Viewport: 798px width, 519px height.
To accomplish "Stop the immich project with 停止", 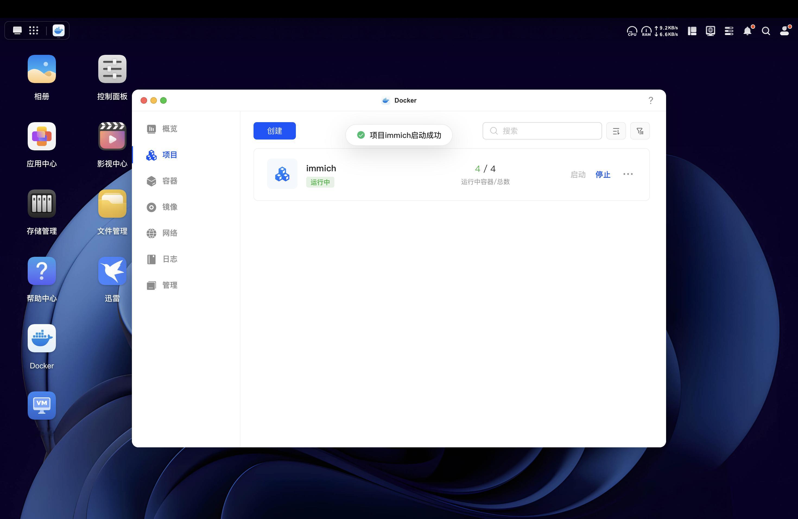I will (x=603, y=174).
